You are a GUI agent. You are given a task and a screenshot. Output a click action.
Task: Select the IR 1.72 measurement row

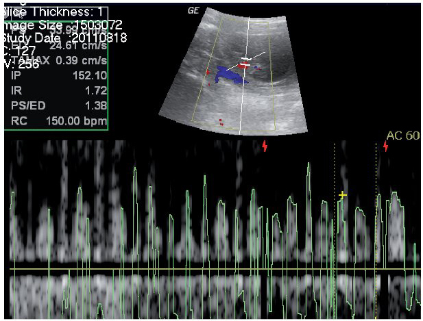click(x=55, y=90)
